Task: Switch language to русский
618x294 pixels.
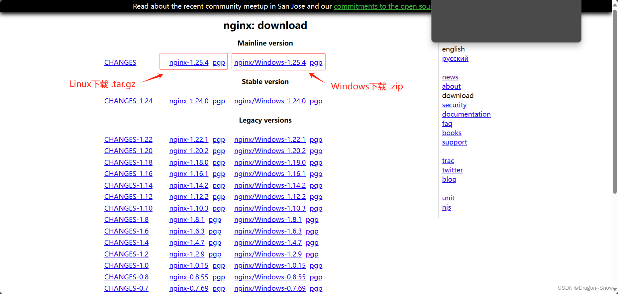Action: tap(455, 58)
